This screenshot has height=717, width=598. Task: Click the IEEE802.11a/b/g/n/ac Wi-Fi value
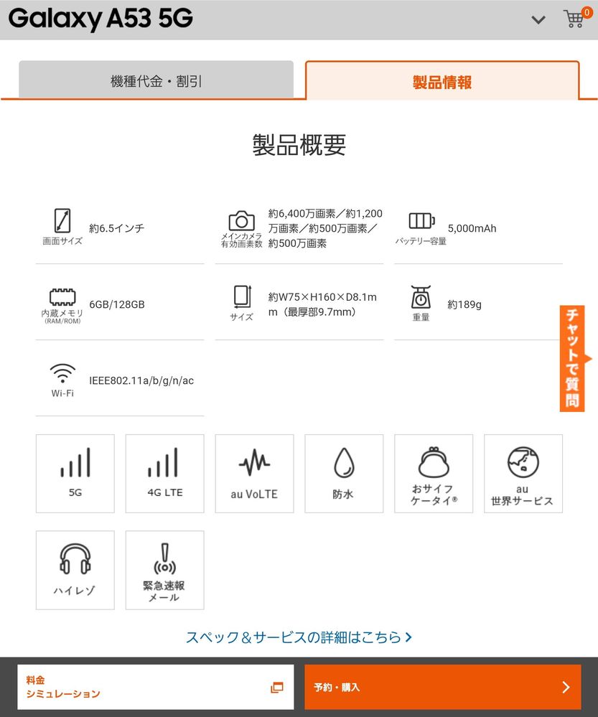(141, 380)
